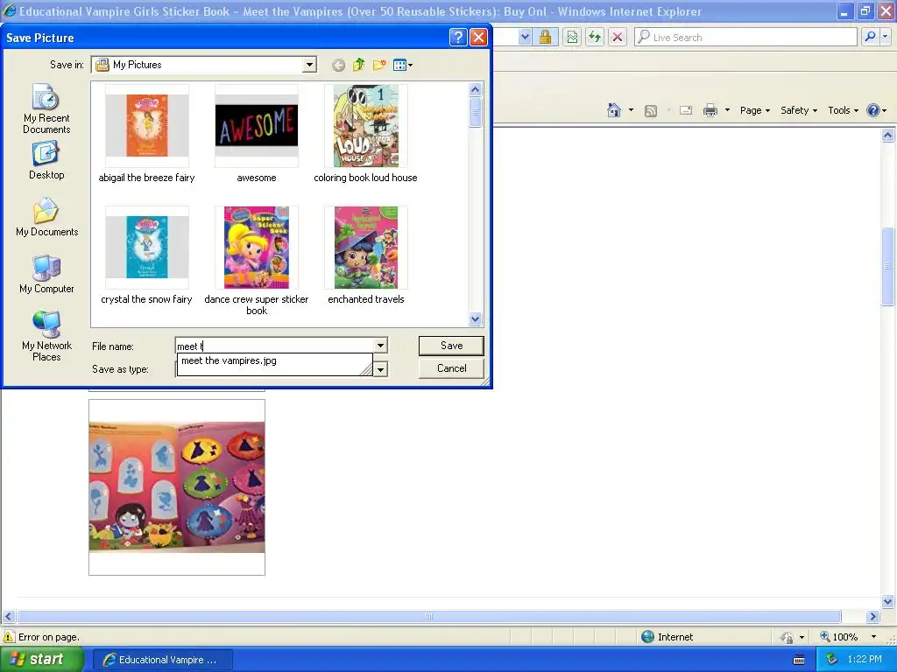
Task: Click the dialog Help question mark button
Action: 458,38
